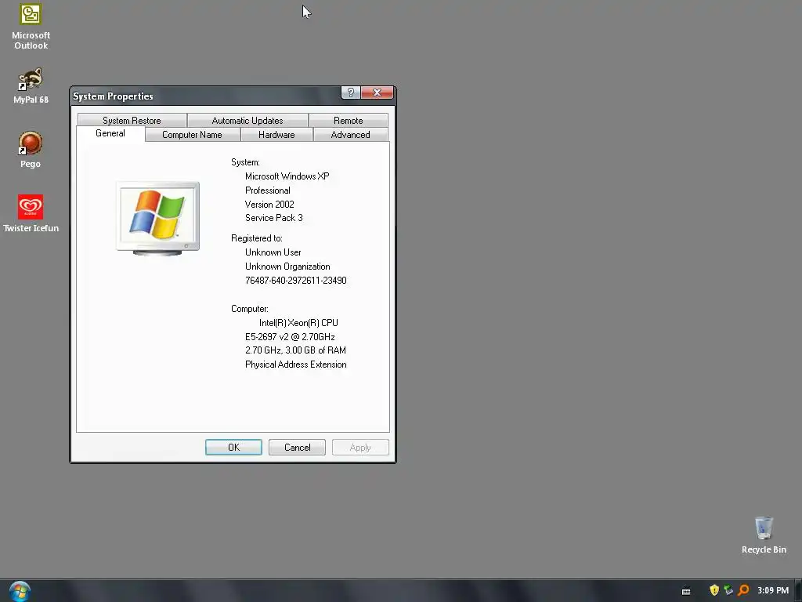The height and width of the screenshot is (602, 802).
Task: Switch to the Hardware tab
Action: [x=276, y=135]
